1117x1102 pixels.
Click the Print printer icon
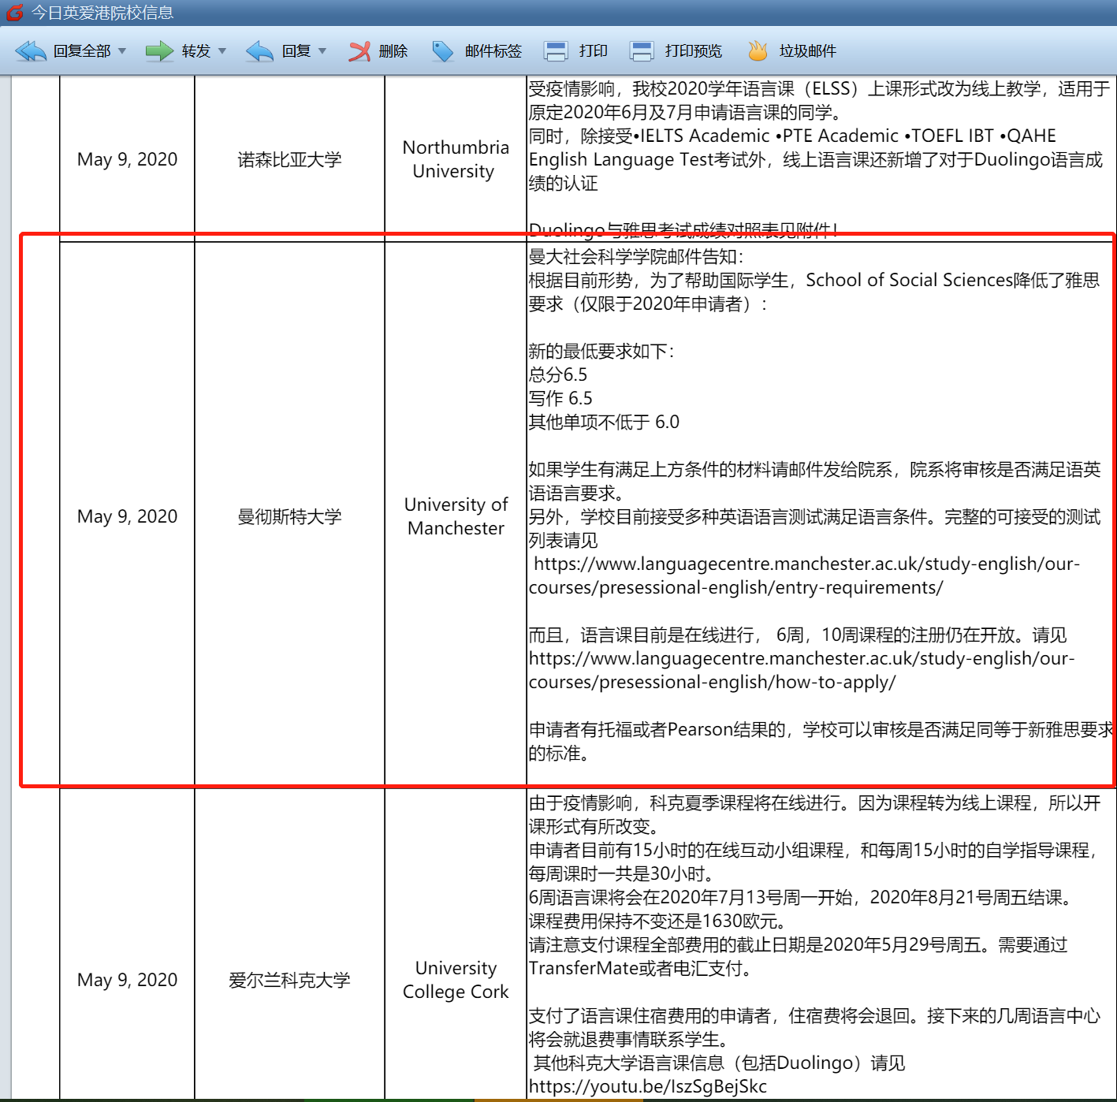pyautogui.click(x=556, y=51)
